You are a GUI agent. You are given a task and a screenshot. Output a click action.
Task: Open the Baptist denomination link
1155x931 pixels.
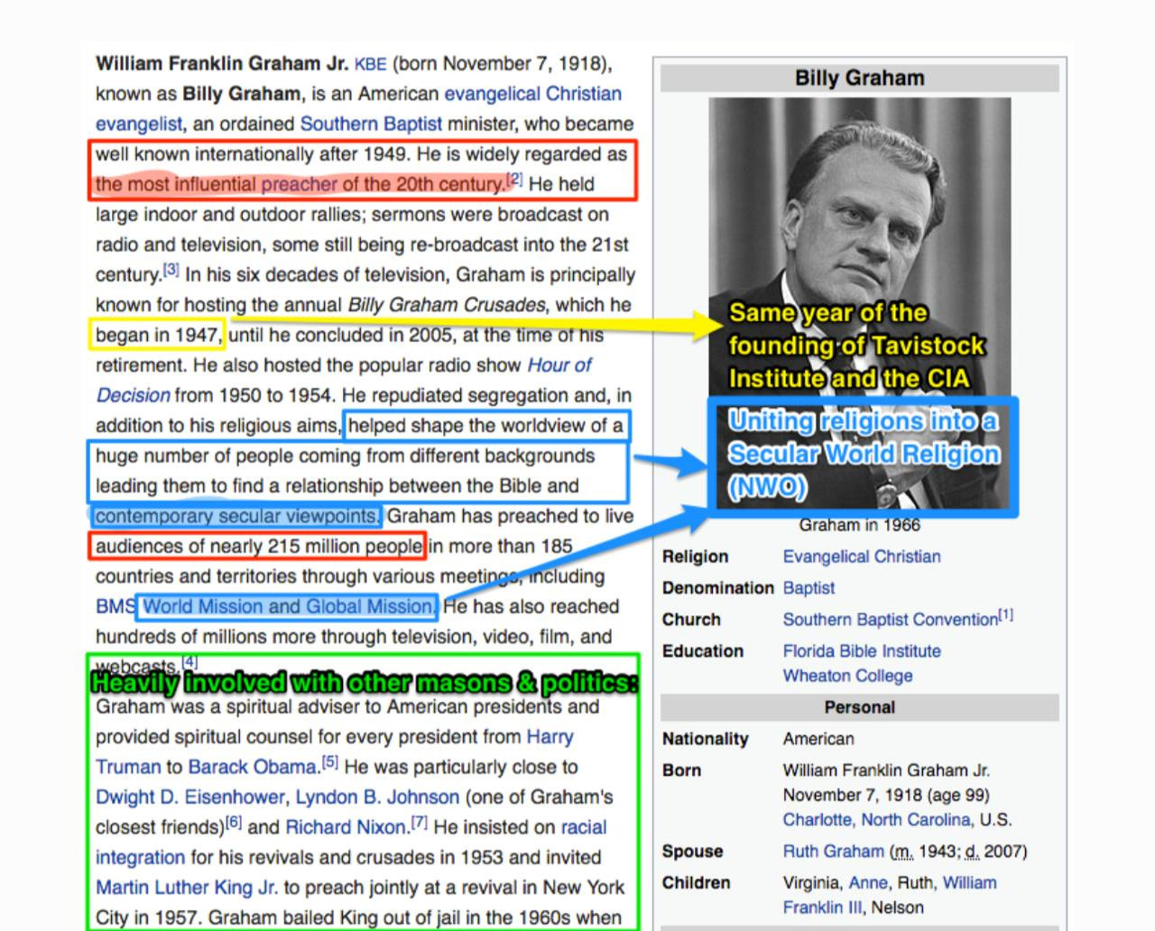808,588
